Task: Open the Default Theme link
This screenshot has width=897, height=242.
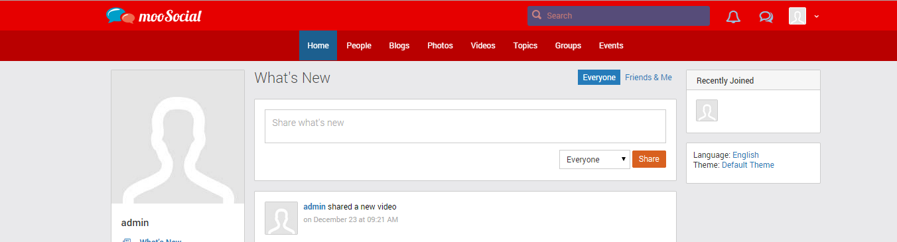Action: [748, 165]
